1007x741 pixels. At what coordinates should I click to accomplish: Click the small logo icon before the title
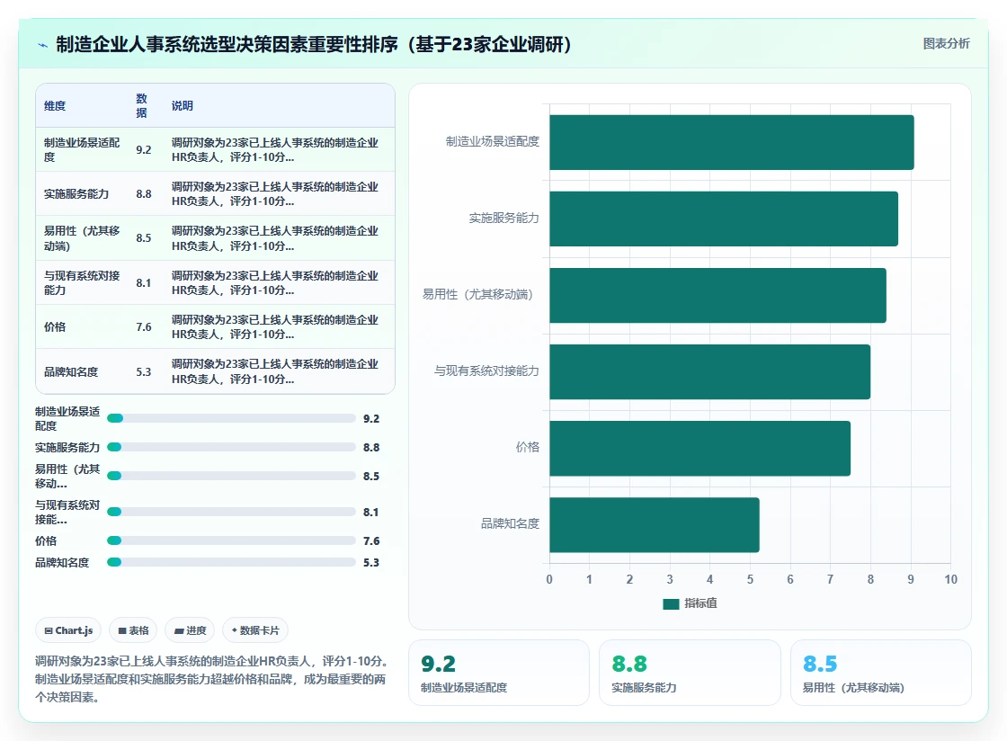tap(43, 45)
